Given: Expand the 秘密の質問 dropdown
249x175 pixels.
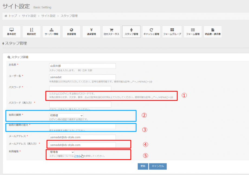Looking at the screenshot, I should (x=66, y=115).
